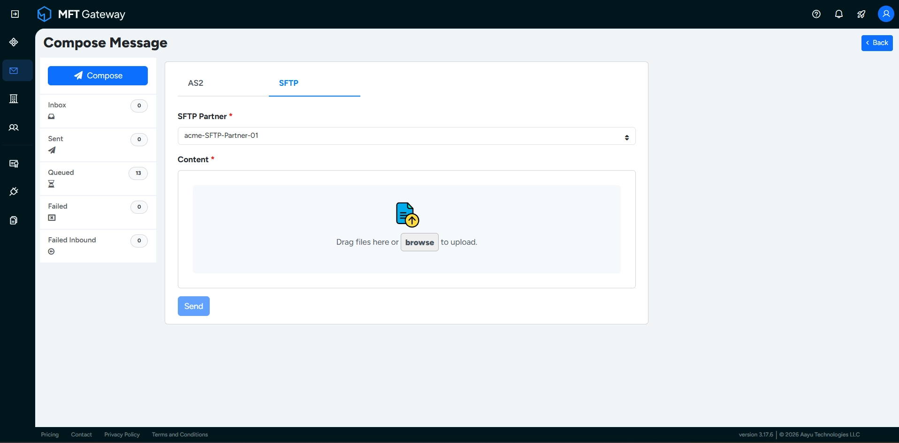
Task: Click the rocket icon in the header
Action: 861,14
